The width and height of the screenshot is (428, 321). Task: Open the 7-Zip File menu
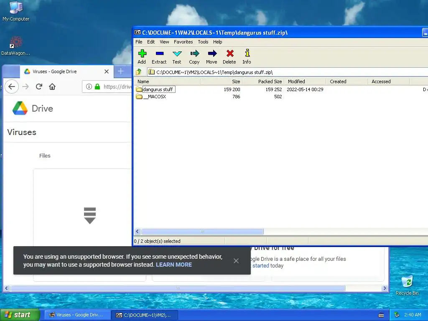click(x=139, y=42)
